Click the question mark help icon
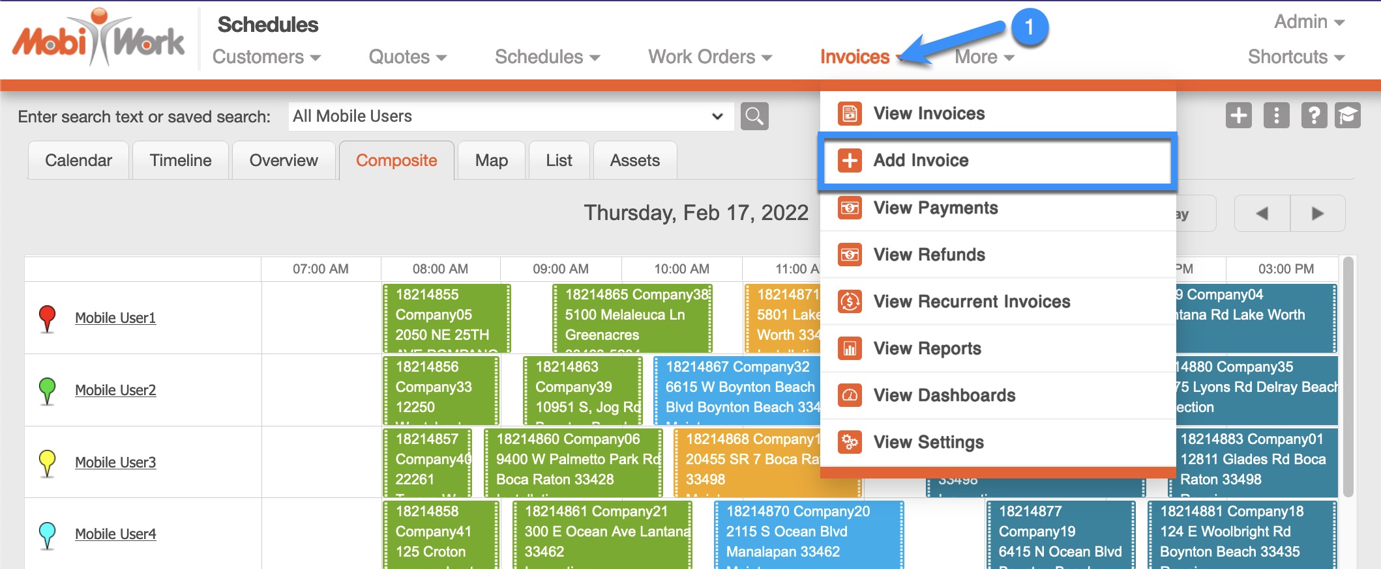Image resolution: width=1381 pixels, height=569 pixels. pos(1314,116)
